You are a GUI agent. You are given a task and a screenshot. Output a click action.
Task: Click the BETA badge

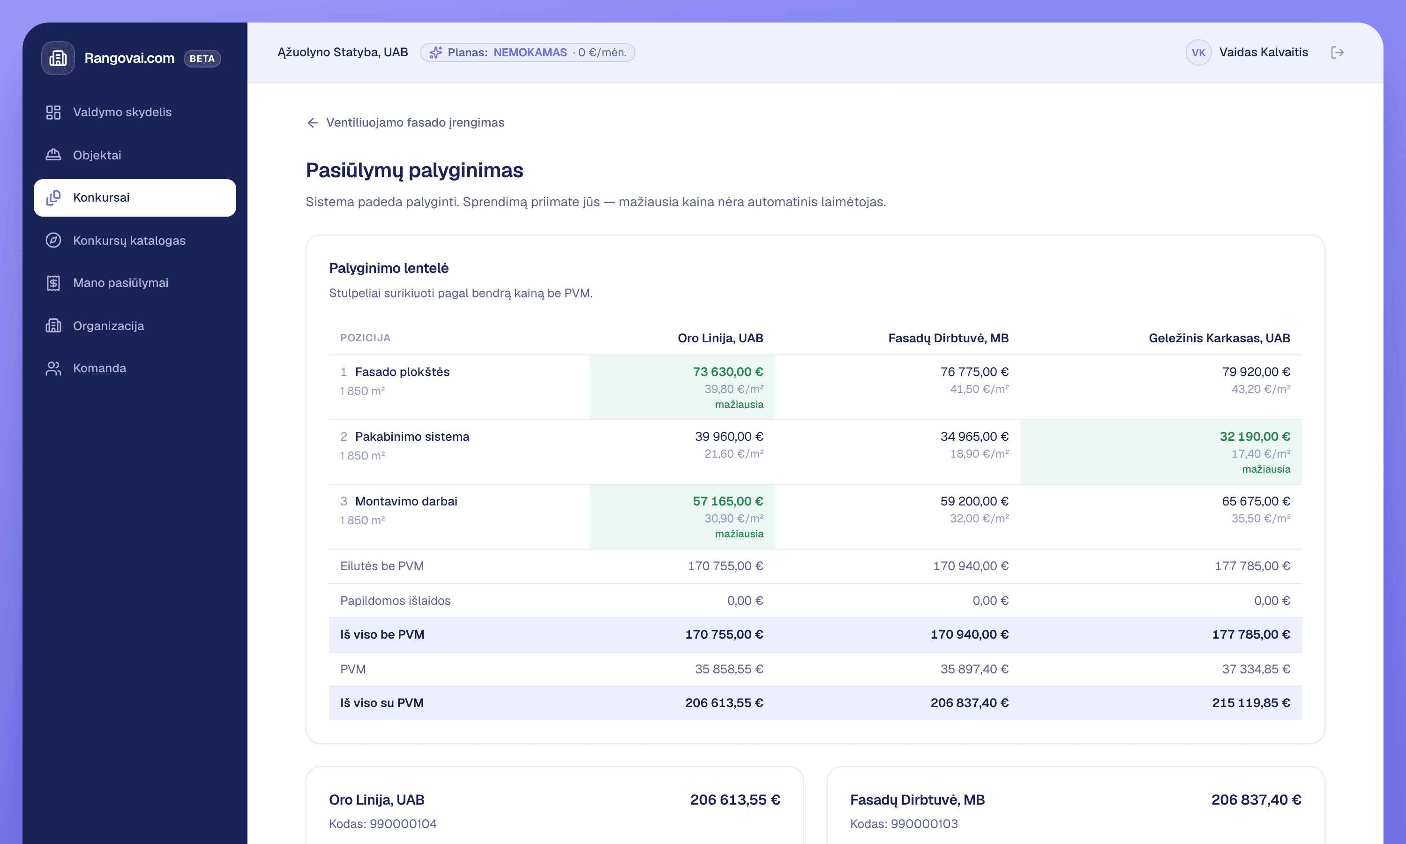point(202,59)
